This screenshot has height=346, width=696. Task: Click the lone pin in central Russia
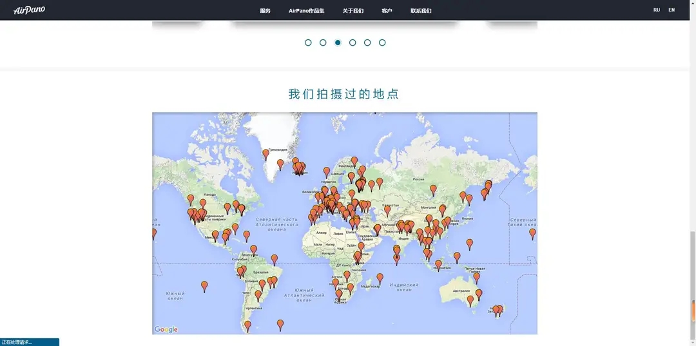point(433,189)
